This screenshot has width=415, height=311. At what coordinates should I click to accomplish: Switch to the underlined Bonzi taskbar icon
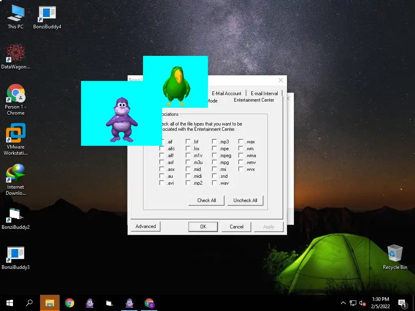129,303
